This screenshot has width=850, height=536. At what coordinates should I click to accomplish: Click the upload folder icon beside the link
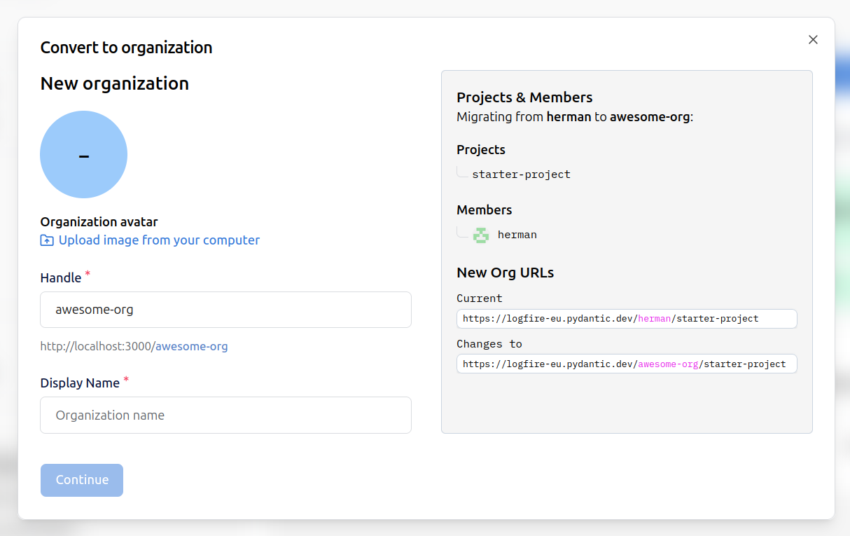tap(46, 240)
